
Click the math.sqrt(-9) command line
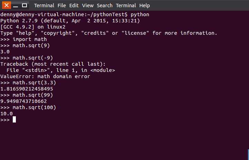[x=27, y=58]
